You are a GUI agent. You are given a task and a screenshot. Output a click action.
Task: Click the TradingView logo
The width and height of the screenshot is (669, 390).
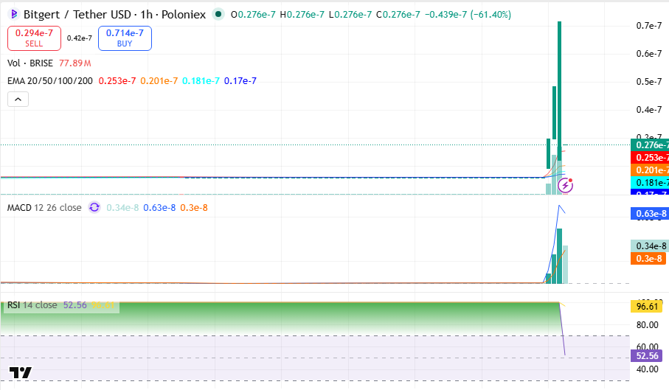click(21, 372)
